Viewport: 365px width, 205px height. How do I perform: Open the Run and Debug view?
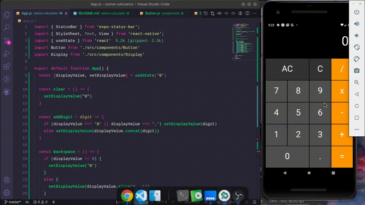[6, 54]
